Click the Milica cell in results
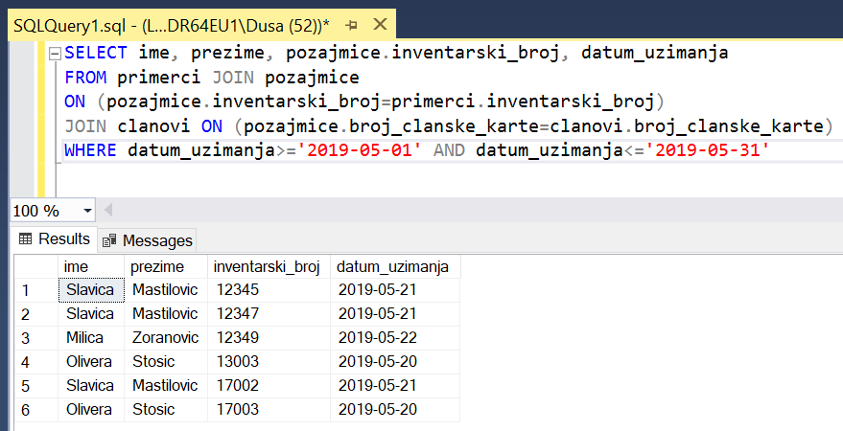843x431 pixels. tap(90, 337)
